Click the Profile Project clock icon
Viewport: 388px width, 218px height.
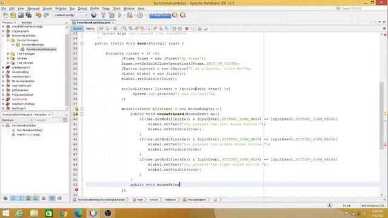pyautogui.click(x=140, y=15)
